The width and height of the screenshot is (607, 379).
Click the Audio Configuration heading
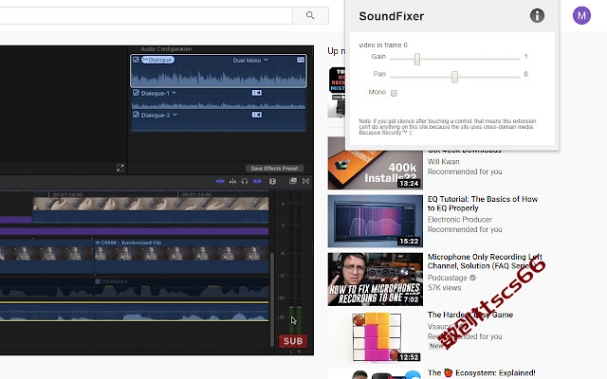(166, 49)
